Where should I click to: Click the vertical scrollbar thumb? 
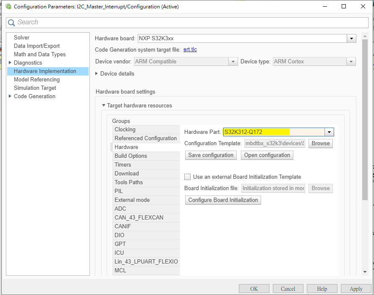[x=365, y=120]
